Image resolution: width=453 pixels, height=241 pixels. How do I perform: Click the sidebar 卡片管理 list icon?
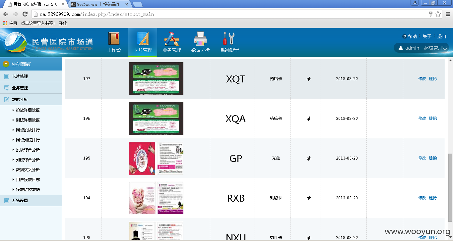[6, 76]
